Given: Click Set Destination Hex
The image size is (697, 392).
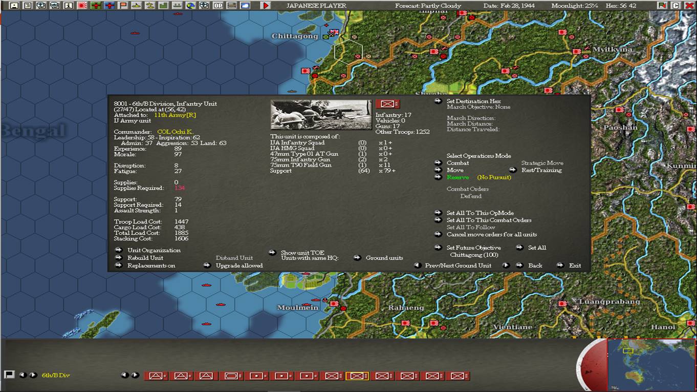Looking at the screenshot, I should [x=473, y=101].
